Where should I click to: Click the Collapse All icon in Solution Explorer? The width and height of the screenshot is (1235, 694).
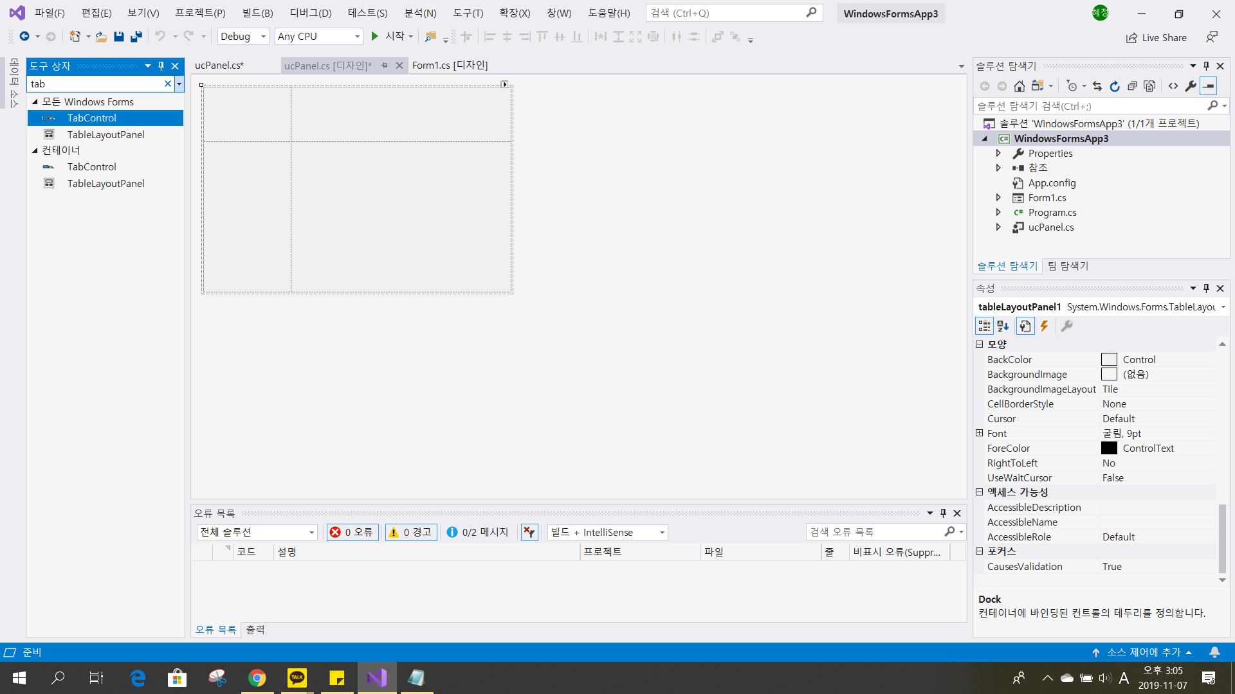point(1132,86)
